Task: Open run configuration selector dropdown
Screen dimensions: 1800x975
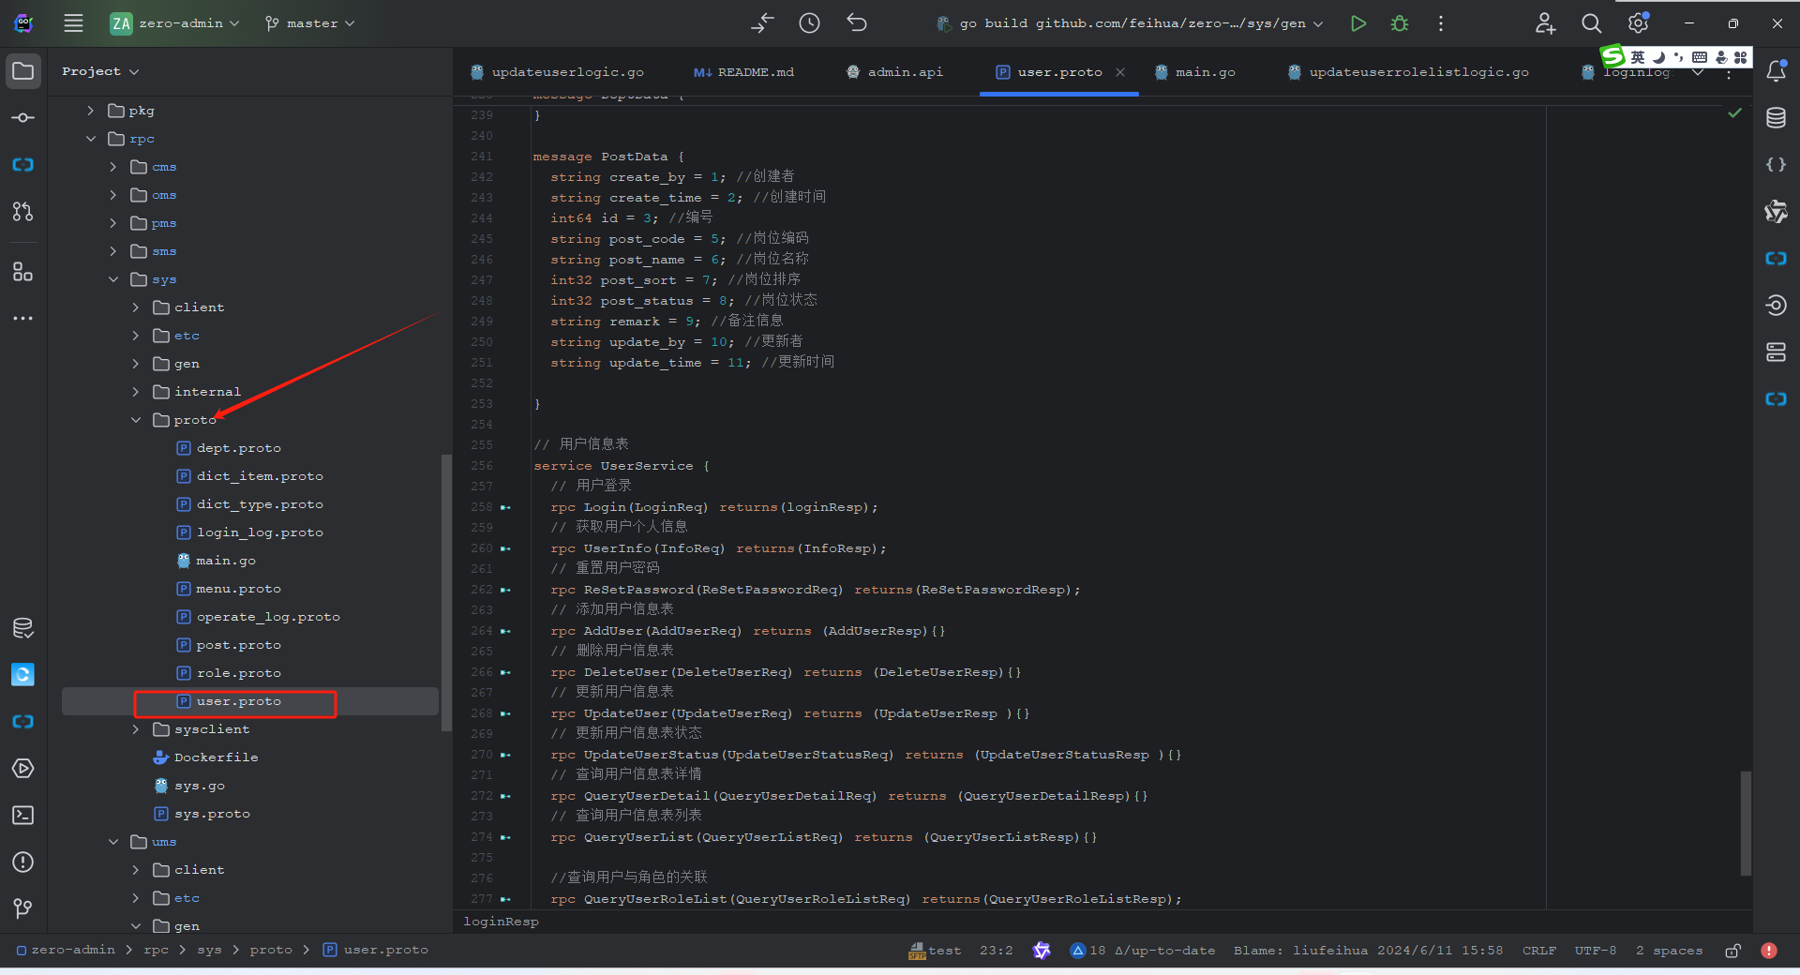Action: tap(1132, 23)
